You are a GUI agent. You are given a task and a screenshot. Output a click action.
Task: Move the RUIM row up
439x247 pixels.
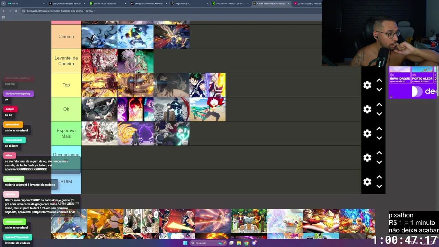[379, 177]
